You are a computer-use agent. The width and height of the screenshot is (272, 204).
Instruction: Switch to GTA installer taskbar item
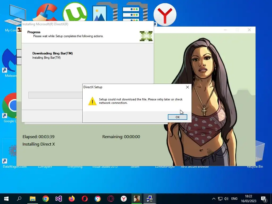tap(137, 199)
